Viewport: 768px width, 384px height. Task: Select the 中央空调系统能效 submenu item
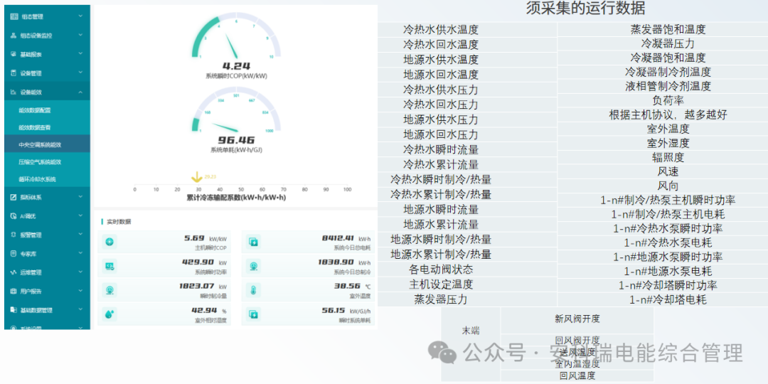point(47,144)
